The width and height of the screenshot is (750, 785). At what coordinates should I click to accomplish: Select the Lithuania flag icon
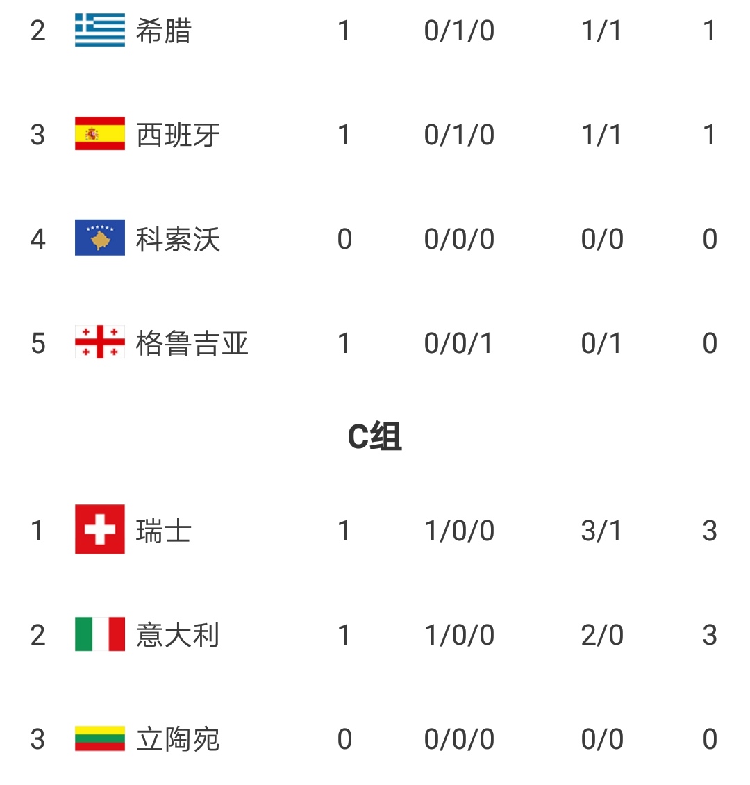point(100,738)
